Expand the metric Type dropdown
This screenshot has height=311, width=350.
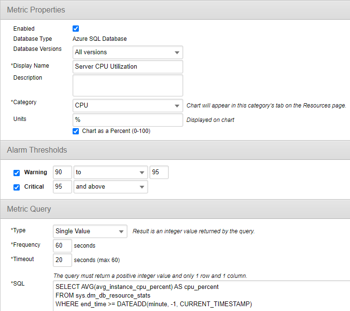pos(90,231)
